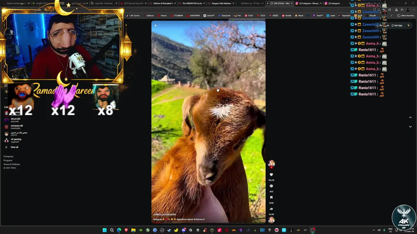Image resolution: width=417 pixels, height=234 pixels.
Task: Expand the Program footer section
Action: pyautogui.click(x=8, y=161)
